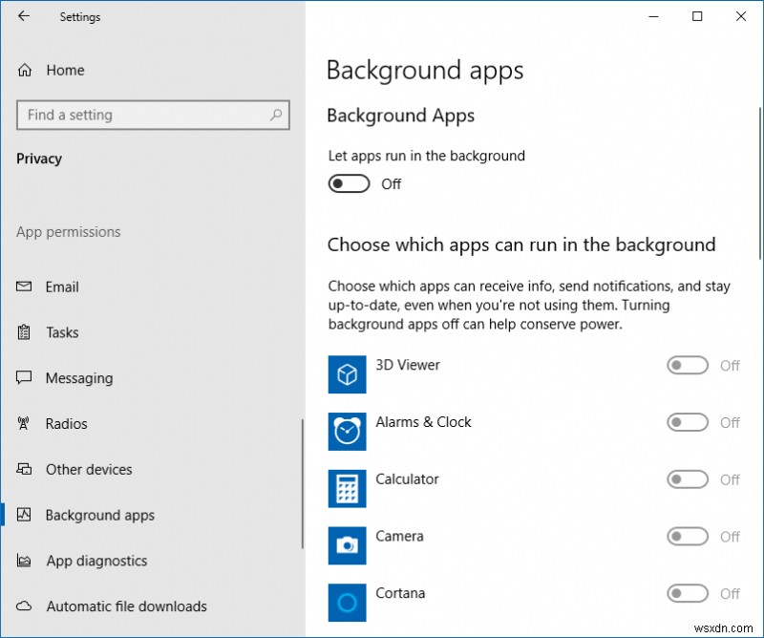
Task: Click the Tasks sidebar icon
Action: click(x=23, y=332)
